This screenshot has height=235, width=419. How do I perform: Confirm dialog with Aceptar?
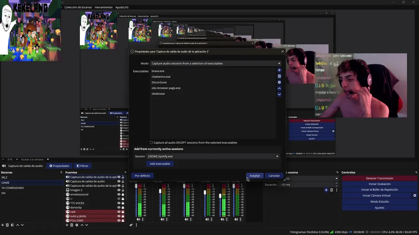[x=255, y=176]
